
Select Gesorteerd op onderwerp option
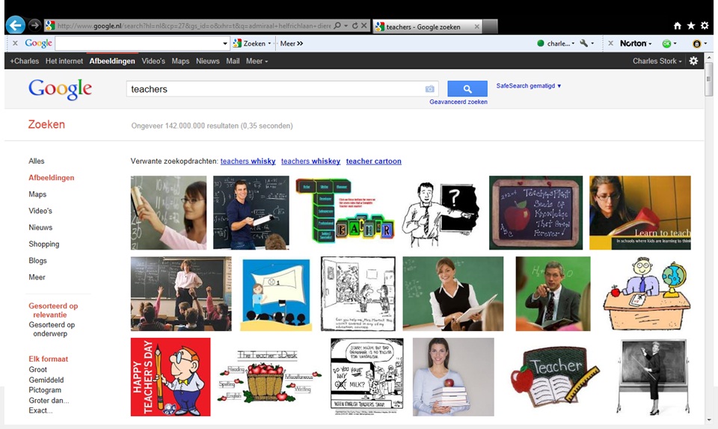tap(52, 329)
